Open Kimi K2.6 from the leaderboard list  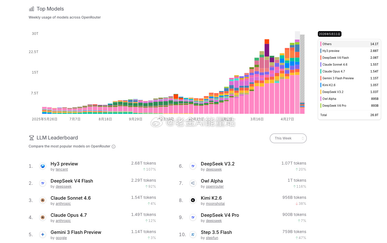click(211, 198)
